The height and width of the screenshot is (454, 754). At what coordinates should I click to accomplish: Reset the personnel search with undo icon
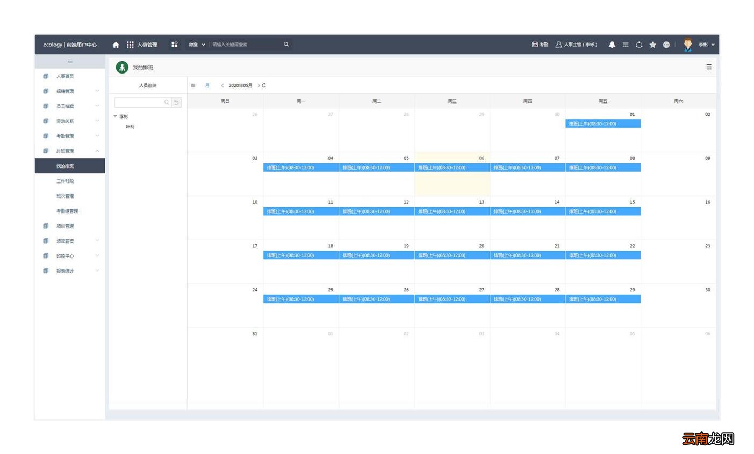[176, 102]
